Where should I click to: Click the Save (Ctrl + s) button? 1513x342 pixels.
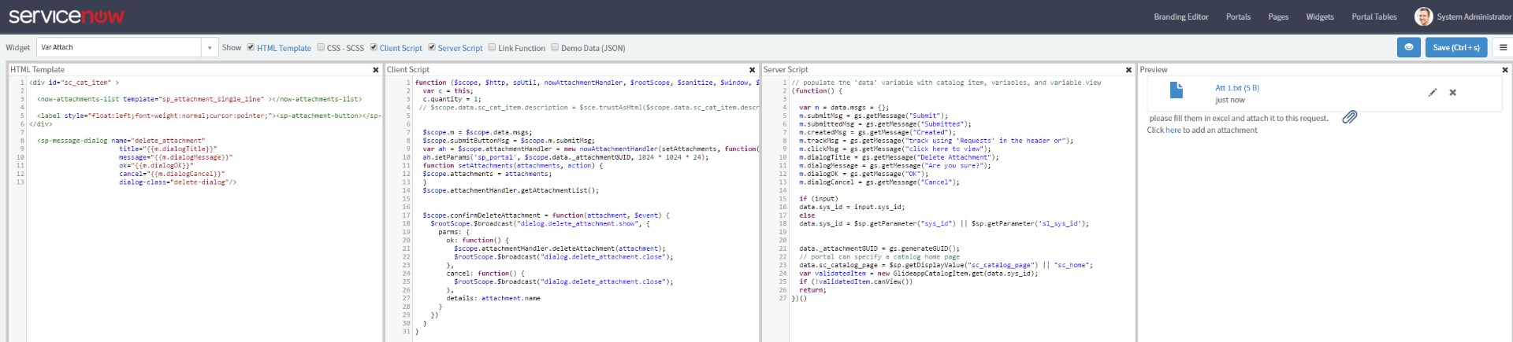[x=1455, y=47]
